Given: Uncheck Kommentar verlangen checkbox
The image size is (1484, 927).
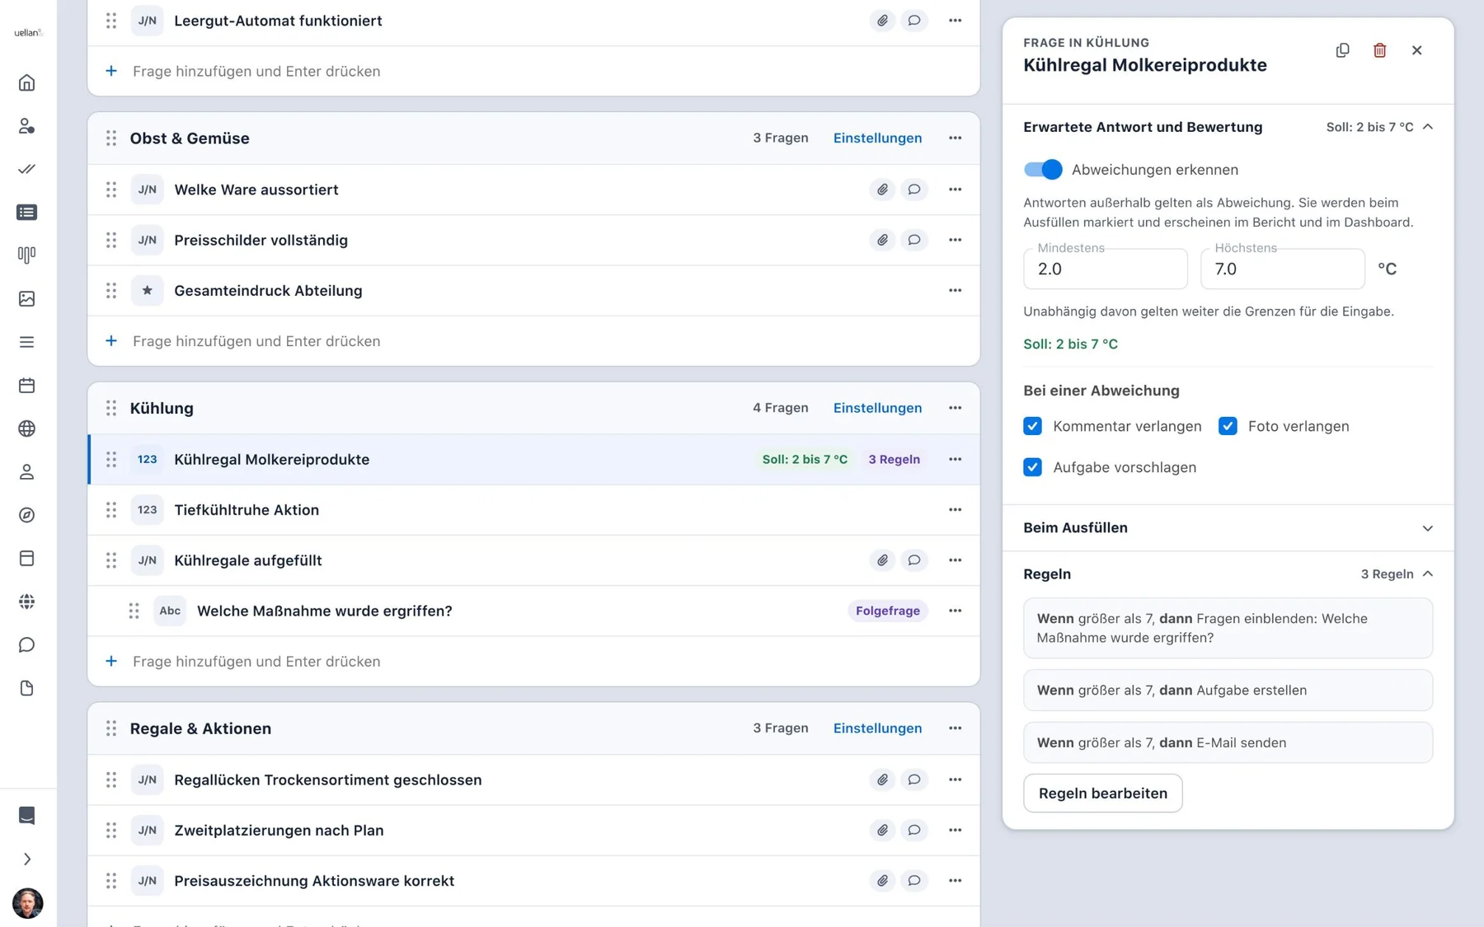Looking at the screenshot, I should [x=1032, y=426].
